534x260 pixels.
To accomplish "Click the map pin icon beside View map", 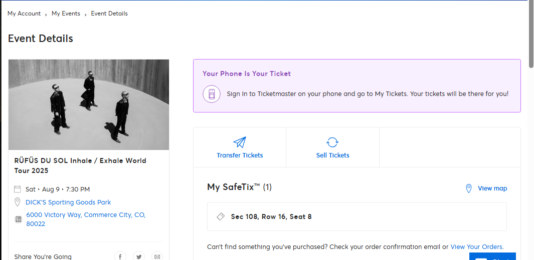I will (x=469, y=188).
